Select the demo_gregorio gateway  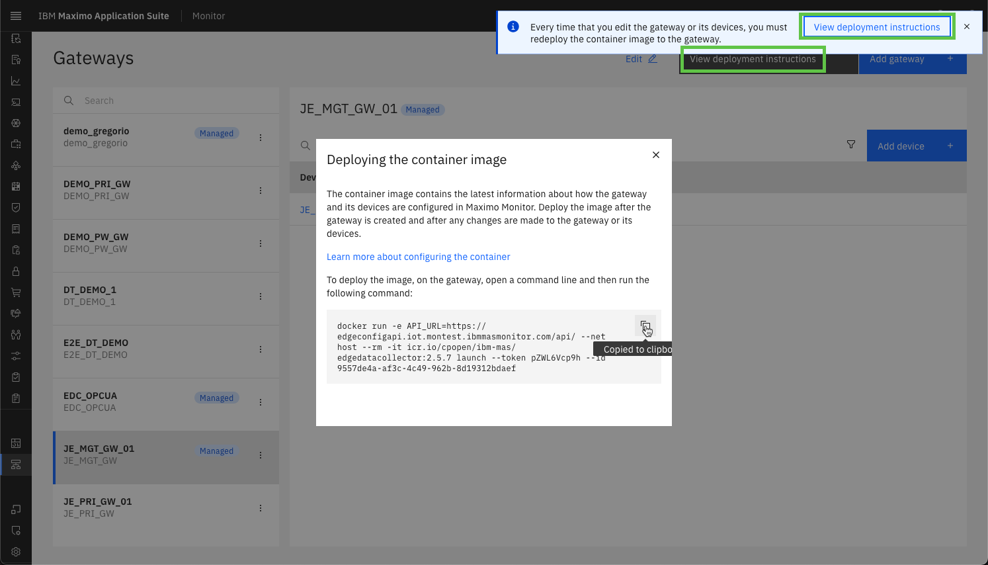click(x=166, y=140)
